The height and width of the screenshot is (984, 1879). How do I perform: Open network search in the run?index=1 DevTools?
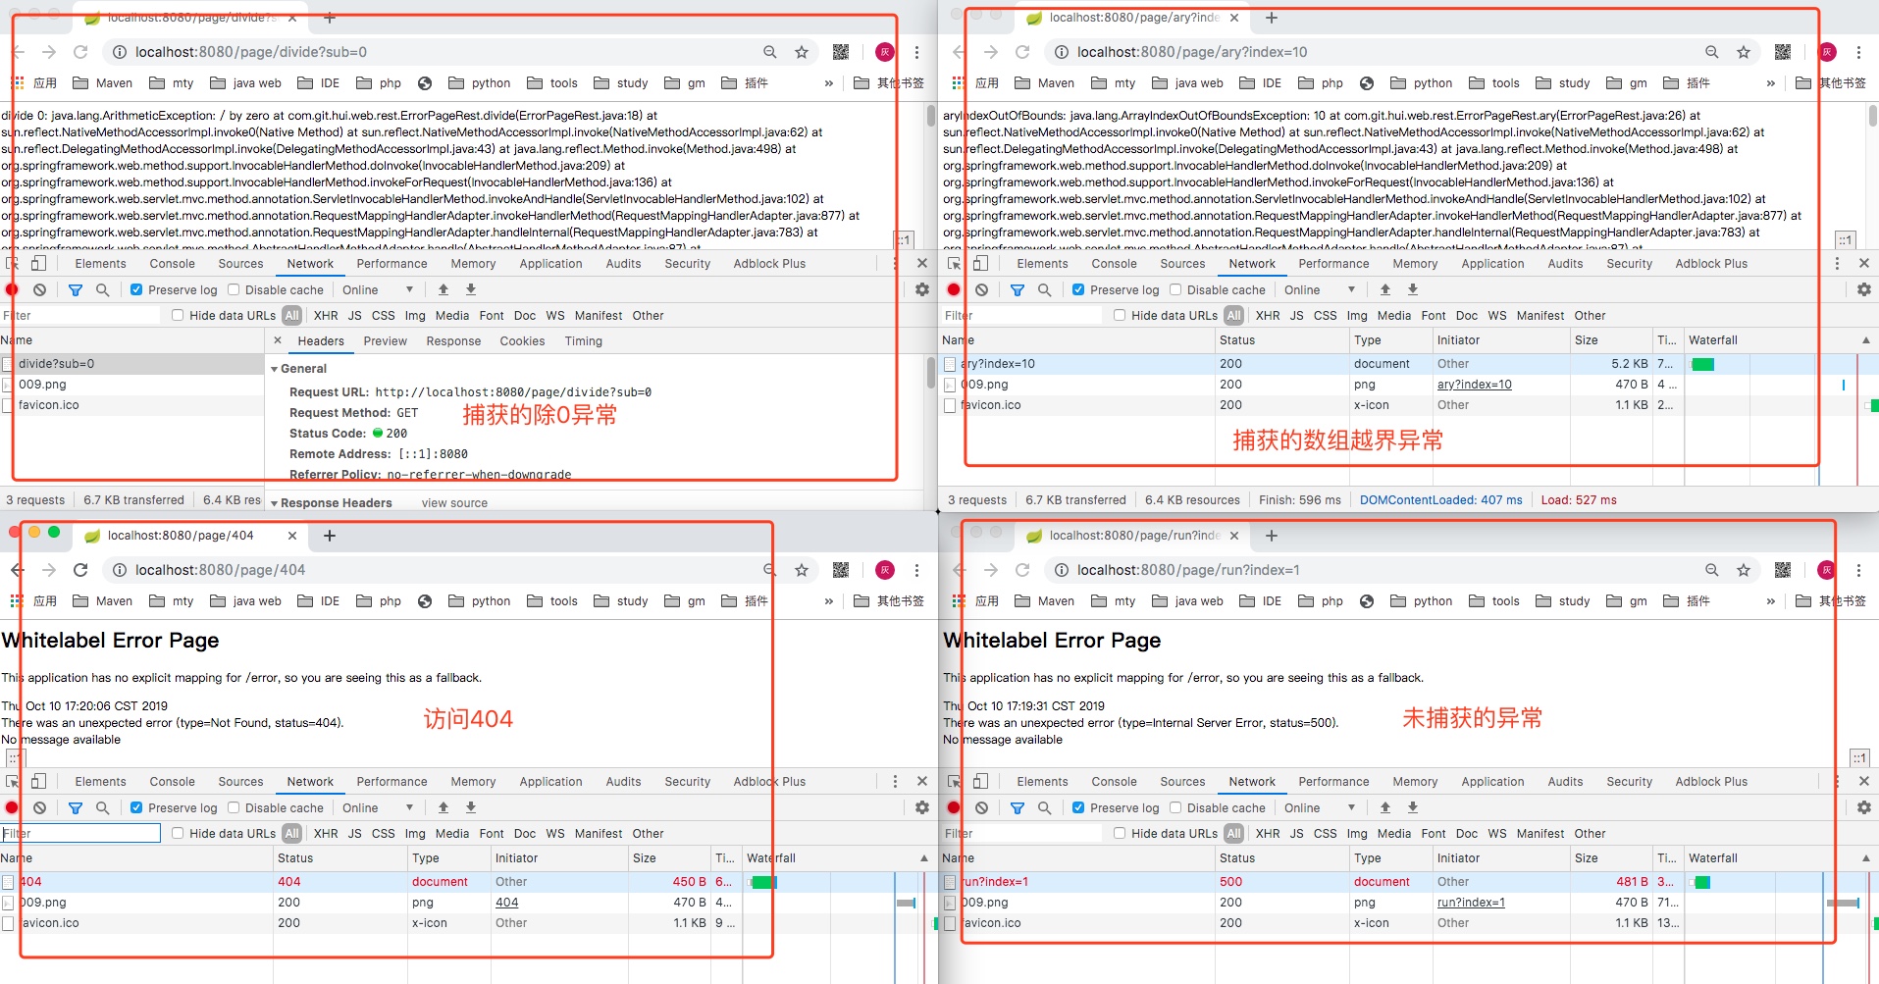[1044, 807]
